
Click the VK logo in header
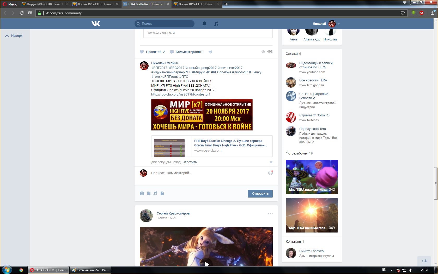96,24
